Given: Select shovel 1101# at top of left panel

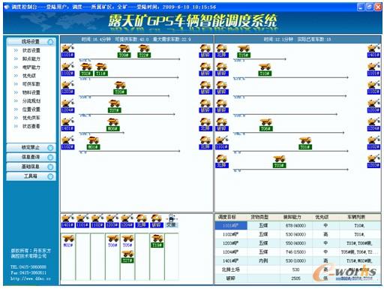Looking at the screenshot, I should click(x=67, y=51).
